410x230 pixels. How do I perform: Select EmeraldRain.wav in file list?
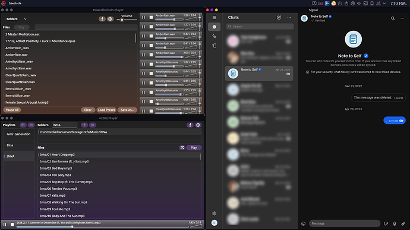[x=70, y=95]
